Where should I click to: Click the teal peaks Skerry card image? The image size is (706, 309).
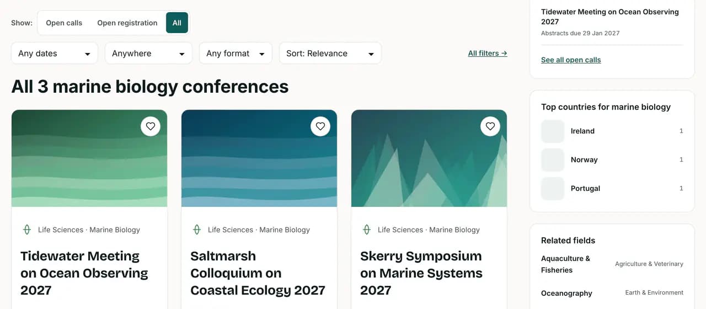click(429, 158)
